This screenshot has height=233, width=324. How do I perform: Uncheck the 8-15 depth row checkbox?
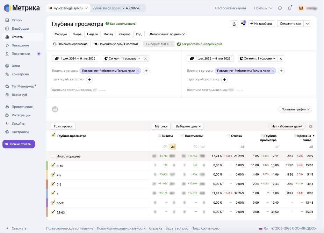[x=53, y=166]
